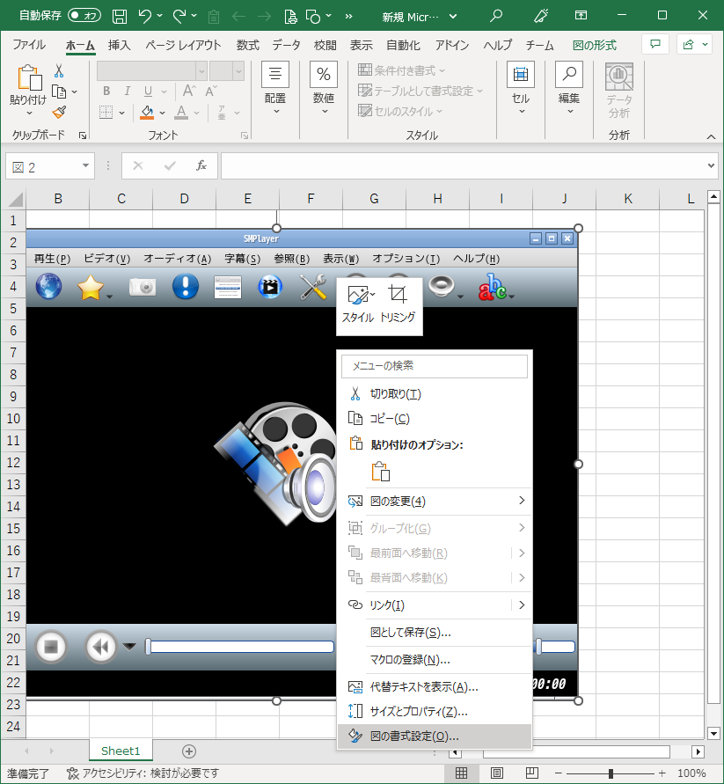The width and height of the screenshot is (724, 784).
Task: Choose マクロの登録 in context menu
Action: click(x=434, y=660)
